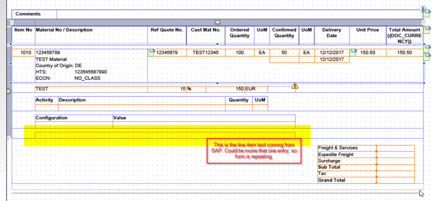Click the red-bordered line item text annotation
This screenshot has height=201, width=433.
pos(254,151)
